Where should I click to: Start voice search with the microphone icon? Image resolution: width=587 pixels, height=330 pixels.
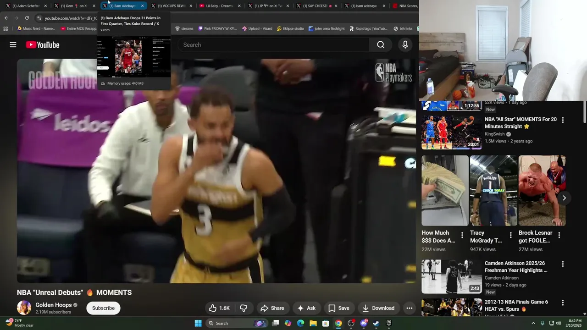pyautogui.click(x=405, y=44)
